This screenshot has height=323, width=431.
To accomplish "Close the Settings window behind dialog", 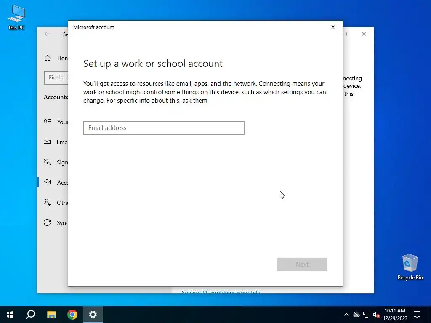I will coord(364,34).
